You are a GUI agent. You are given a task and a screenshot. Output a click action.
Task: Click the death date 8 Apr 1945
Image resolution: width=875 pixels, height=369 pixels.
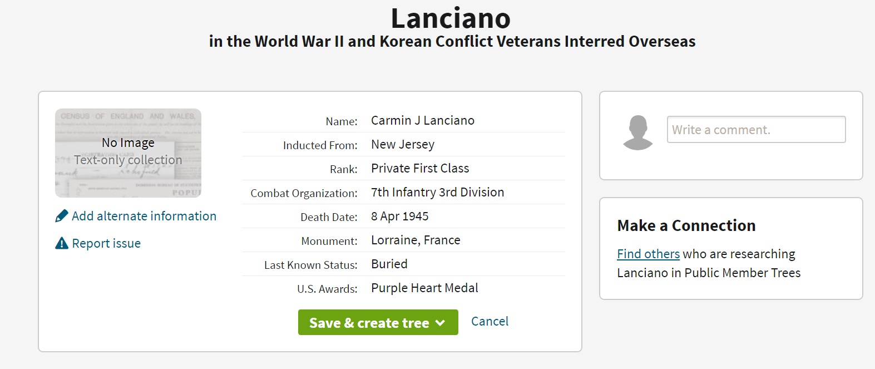tap(399, 216)
